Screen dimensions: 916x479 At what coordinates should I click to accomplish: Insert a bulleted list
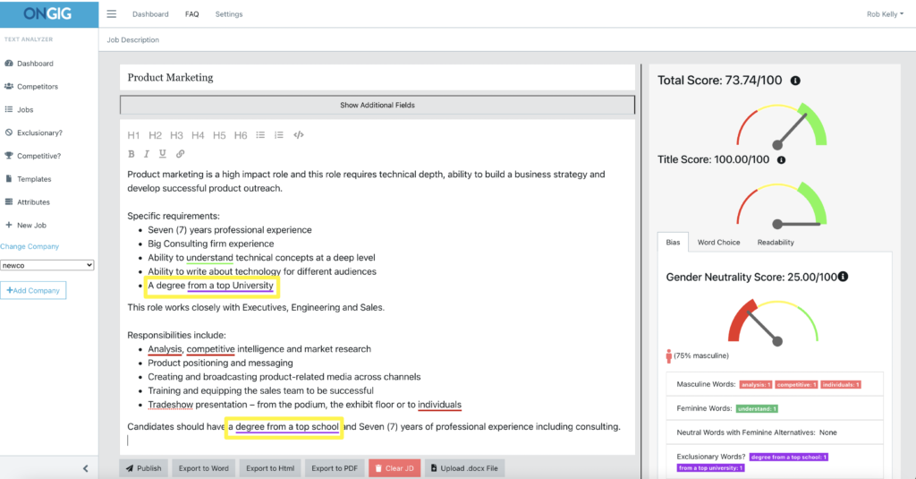click(x=260, y=135)
